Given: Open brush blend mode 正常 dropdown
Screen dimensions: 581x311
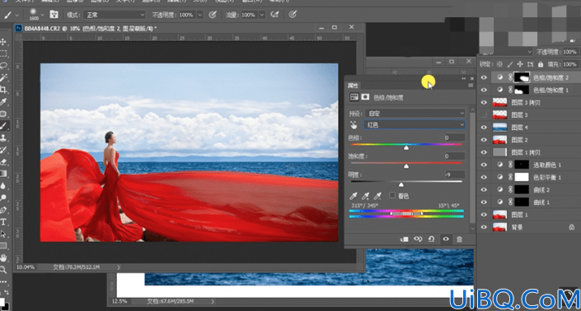Looking at the screenshot, I should [x=115, y=15].
